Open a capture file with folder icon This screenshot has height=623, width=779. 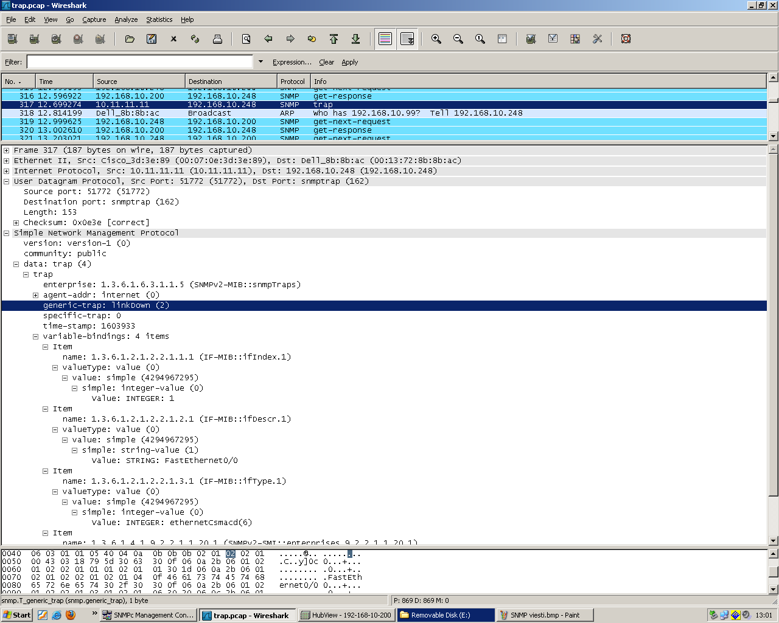(130, 39)
